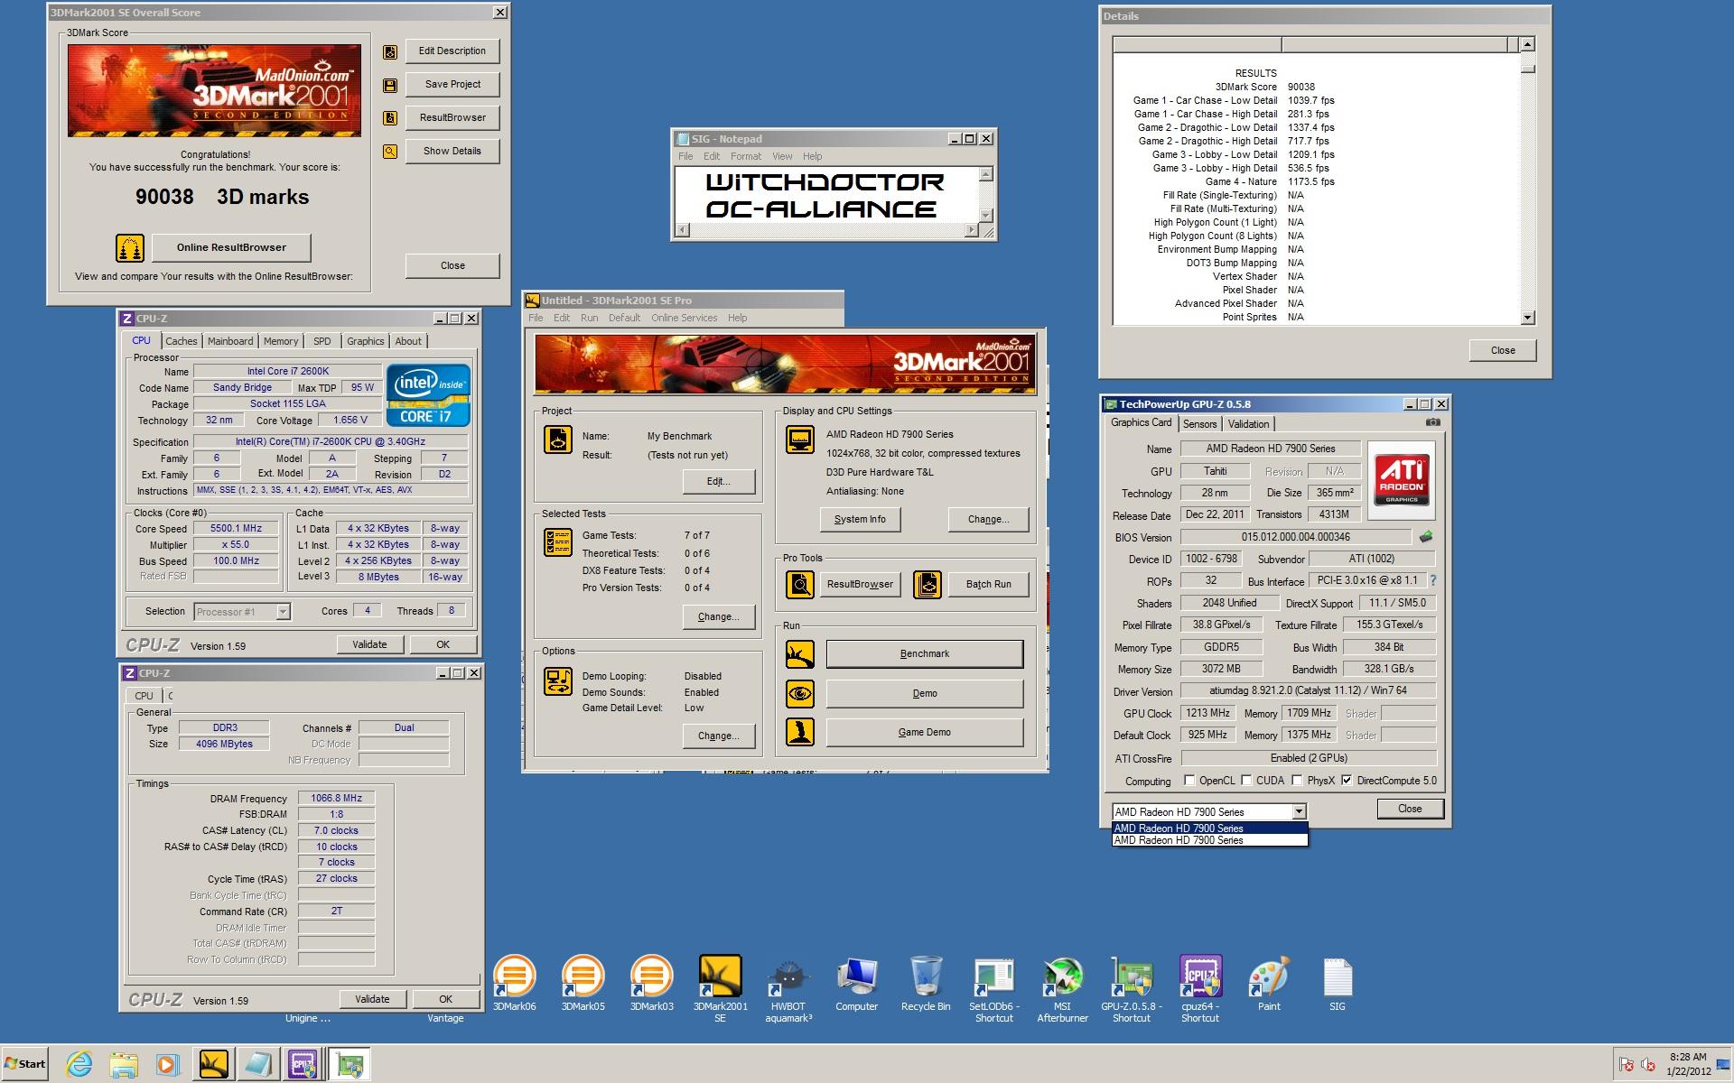Open the 3DMark03 desktop shortcut
The height and width of the screenshot is (1083, 1734).
[651, 984]
